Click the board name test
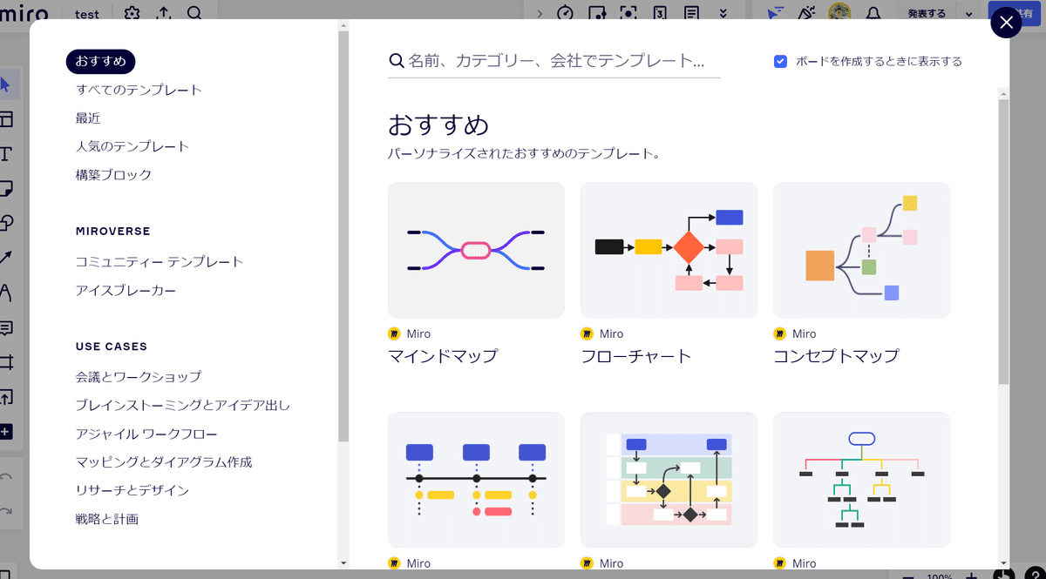 coord(86,13)
